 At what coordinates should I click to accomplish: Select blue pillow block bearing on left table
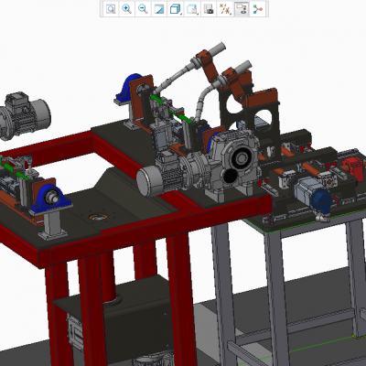(50, 199)
